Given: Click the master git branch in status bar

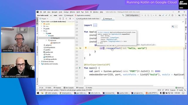Looking at the screenshot, I should 180,90.
